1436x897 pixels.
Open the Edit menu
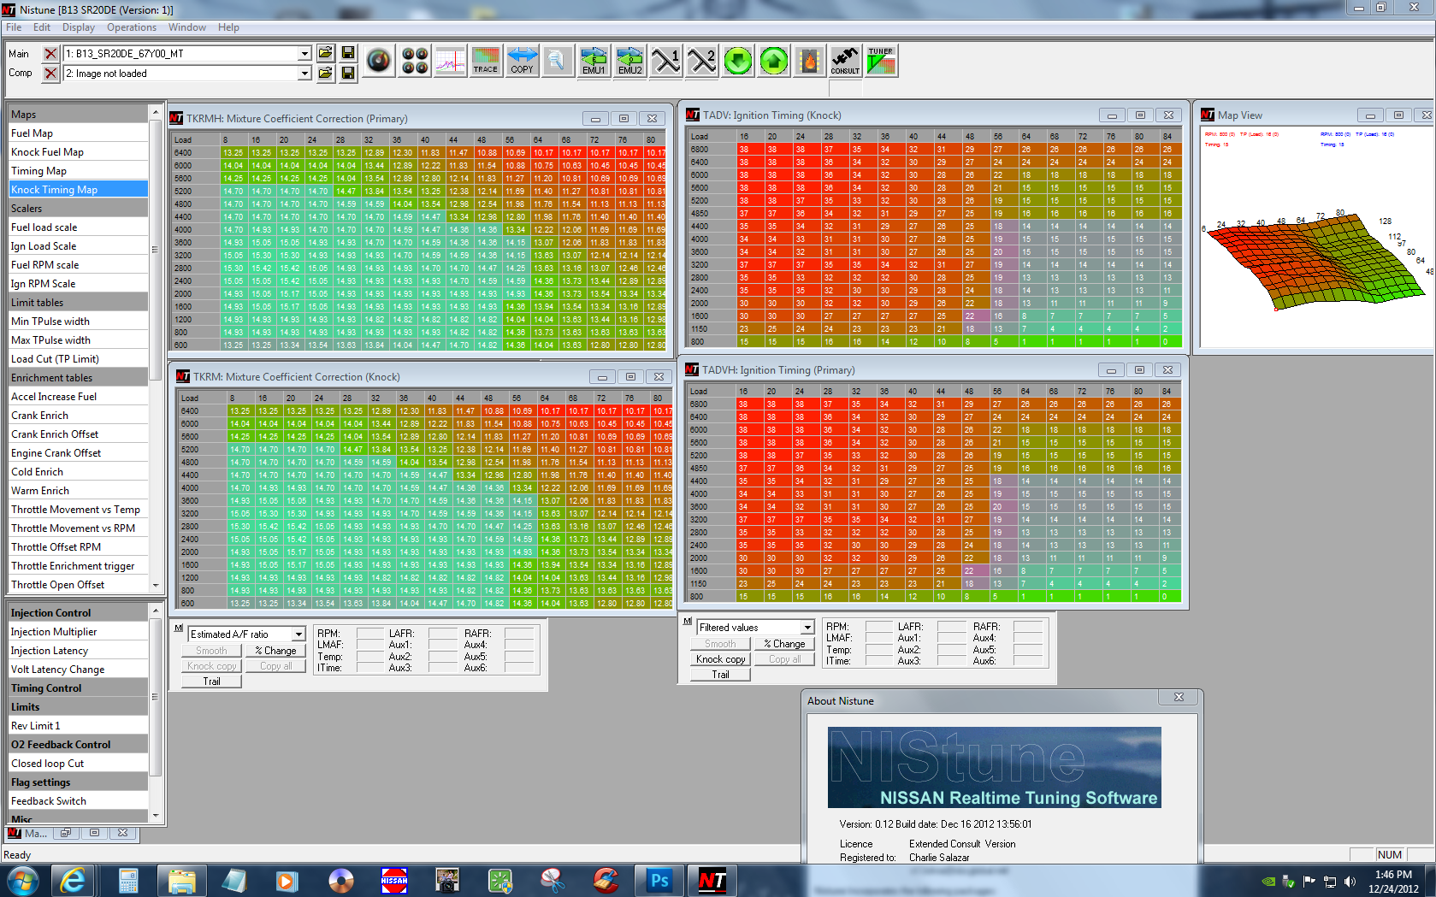42,27
